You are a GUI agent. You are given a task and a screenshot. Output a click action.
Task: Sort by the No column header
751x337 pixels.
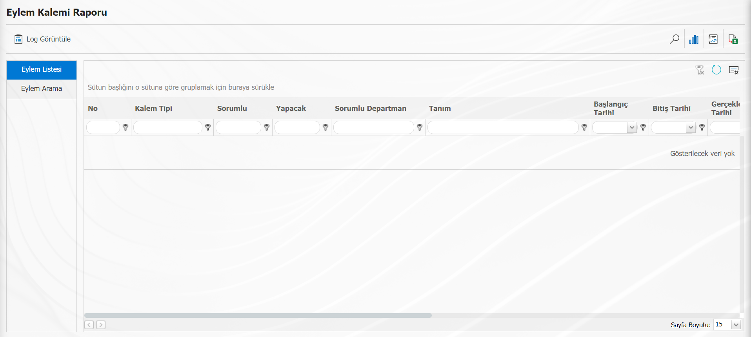93,109
